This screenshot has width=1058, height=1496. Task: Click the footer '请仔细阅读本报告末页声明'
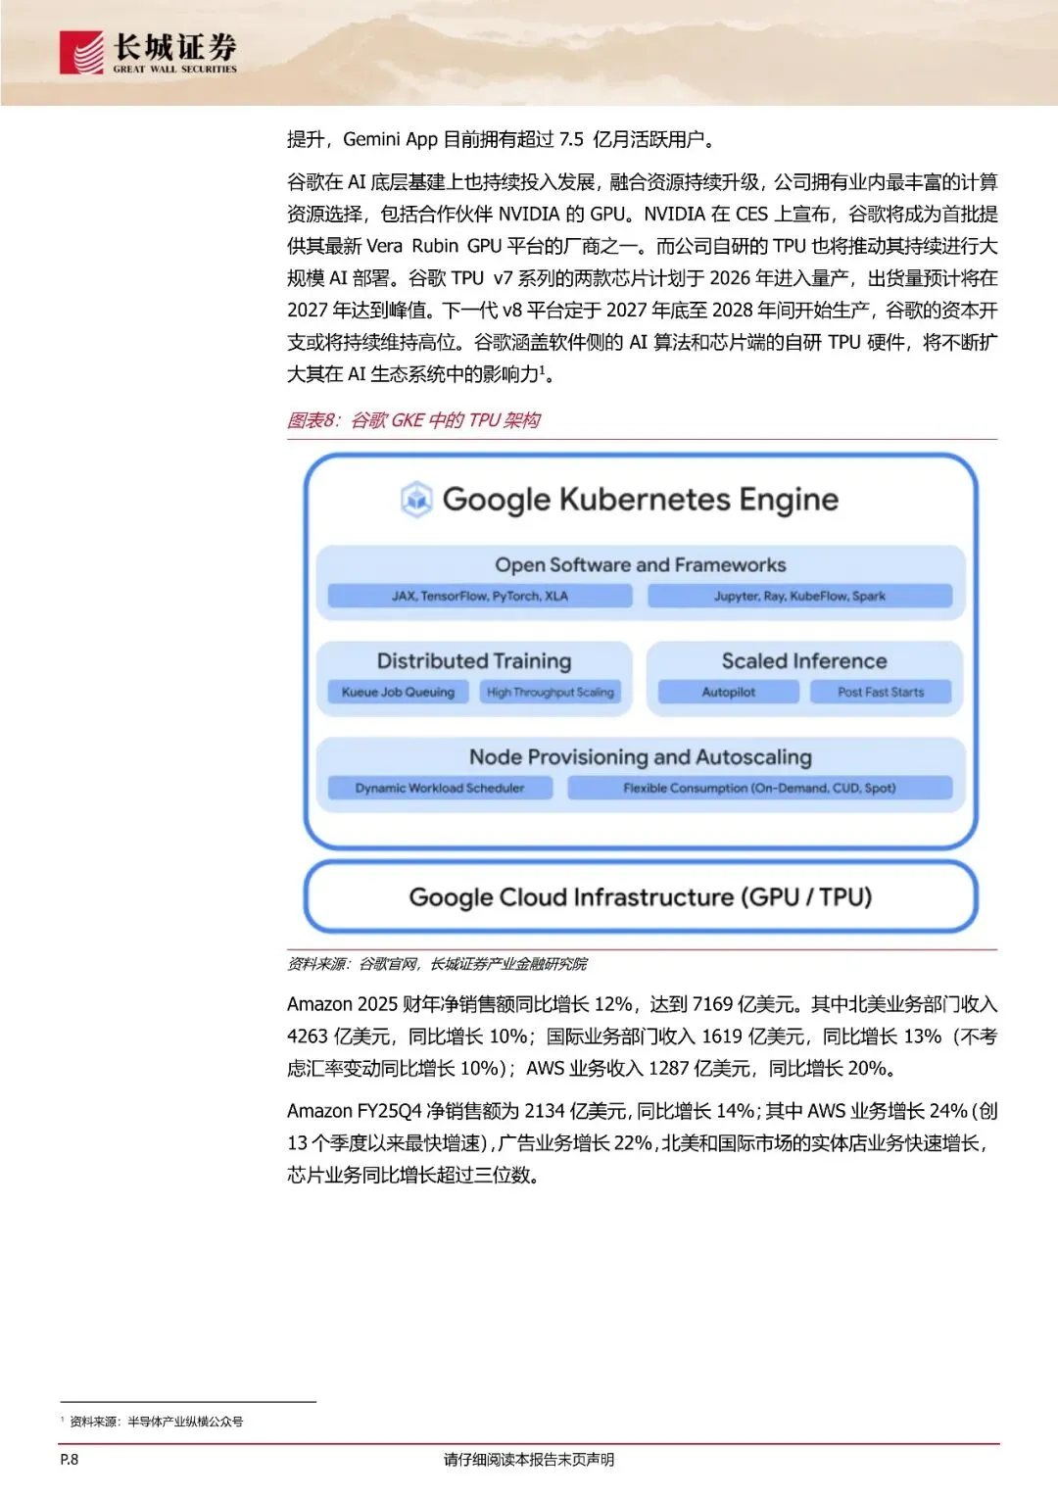[x=529, y=1460]
